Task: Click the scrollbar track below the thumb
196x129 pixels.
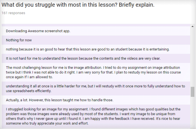Action: coord(192,112)
